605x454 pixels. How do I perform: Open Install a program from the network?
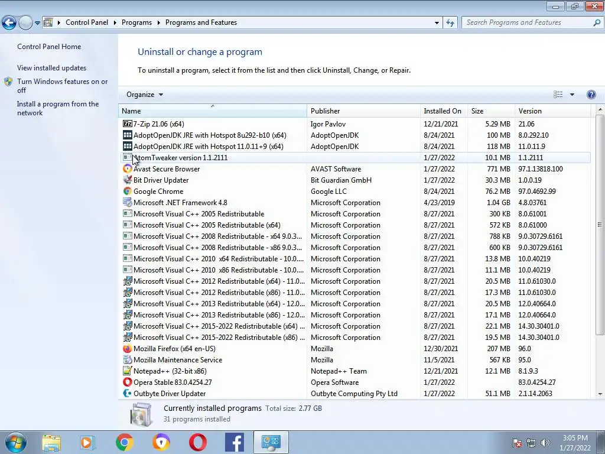58,109
